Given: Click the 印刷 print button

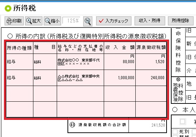Looking at the screenshot, I should pos(14,21).
